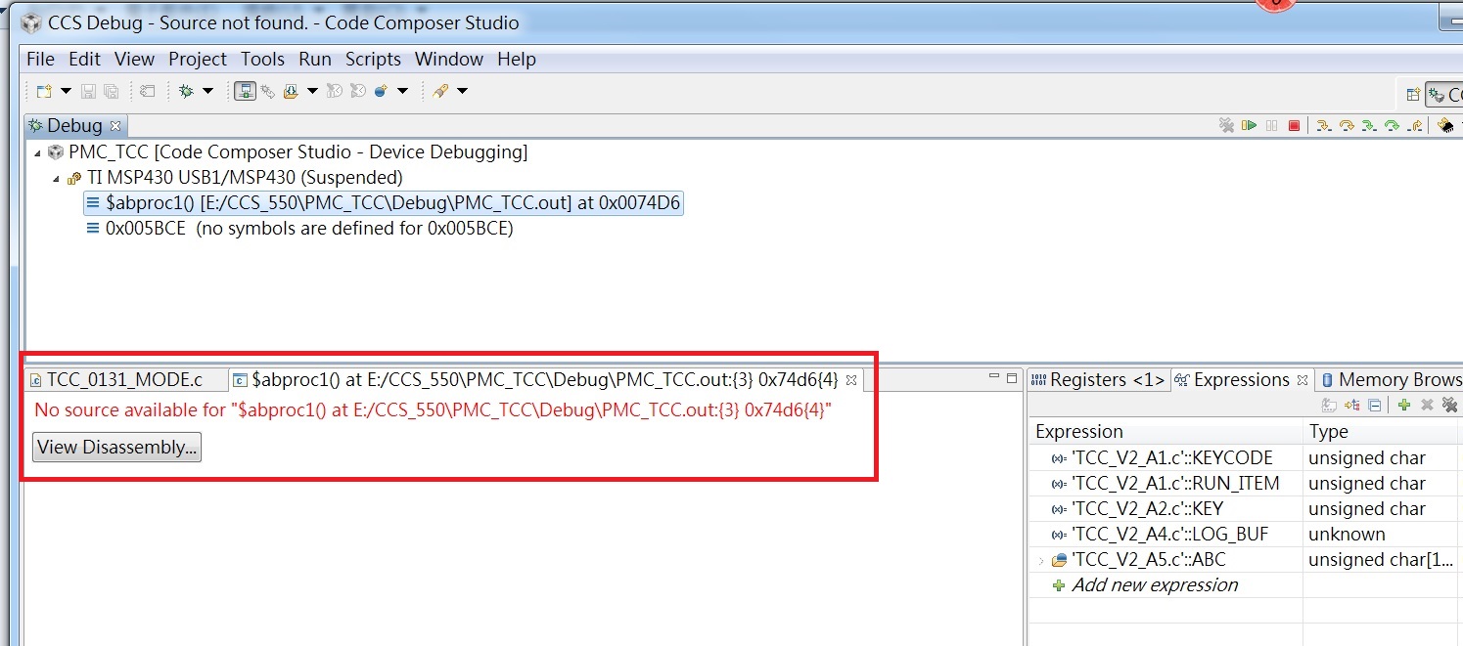The height and width of the screenshot is (646, 1463).
Task: Click the blue ball breakpoint toolbar icon
Action: point(380,91)
